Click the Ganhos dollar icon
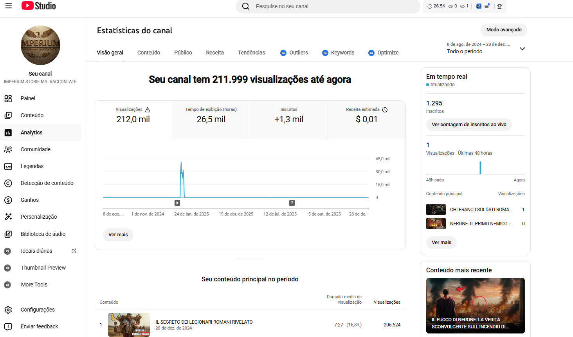The width and height of the screenshot is (573, 337). tap(8, 200)
